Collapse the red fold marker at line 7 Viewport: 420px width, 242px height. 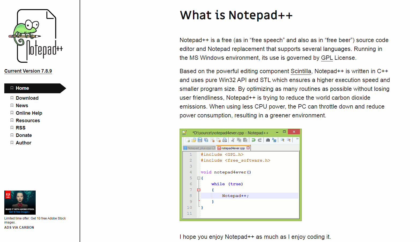(199, 190)
